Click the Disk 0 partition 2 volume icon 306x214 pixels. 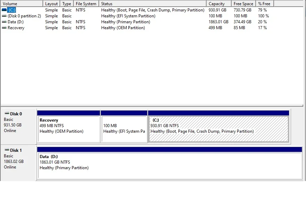click(x=4, y=16)
